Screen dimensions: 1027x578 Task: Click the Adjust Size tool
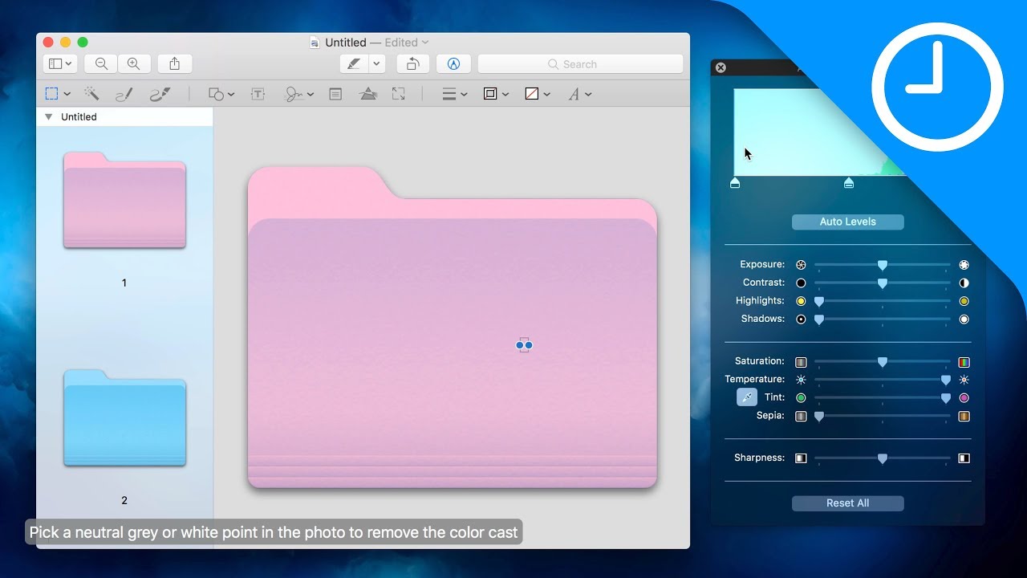click(x=399, y=93)
